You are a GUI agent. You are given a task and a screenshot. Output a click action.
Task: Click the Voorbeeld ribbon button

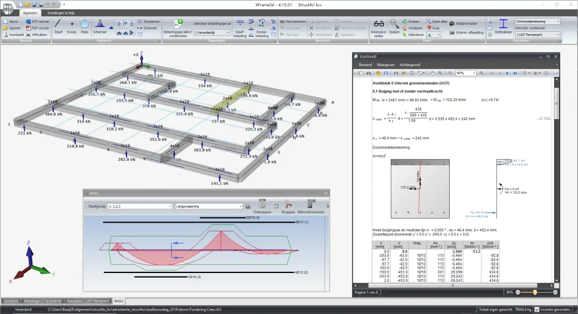[x=13, y=35]
